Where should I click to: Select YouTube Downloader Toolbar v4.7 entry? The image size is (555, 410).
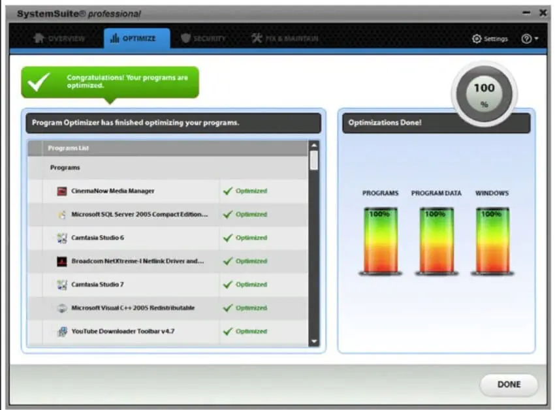168,332
